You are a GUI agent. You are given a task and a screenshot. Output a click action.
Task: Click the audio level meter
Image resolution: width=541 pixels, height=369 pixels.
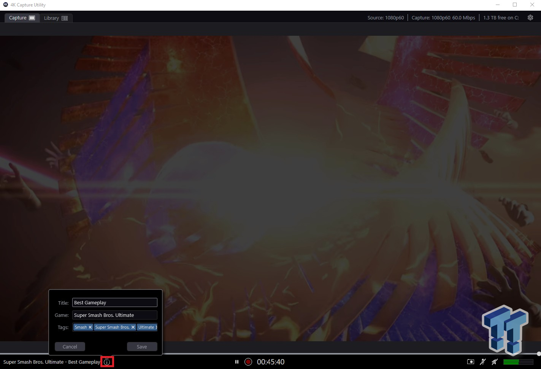[x=518, y=362]
